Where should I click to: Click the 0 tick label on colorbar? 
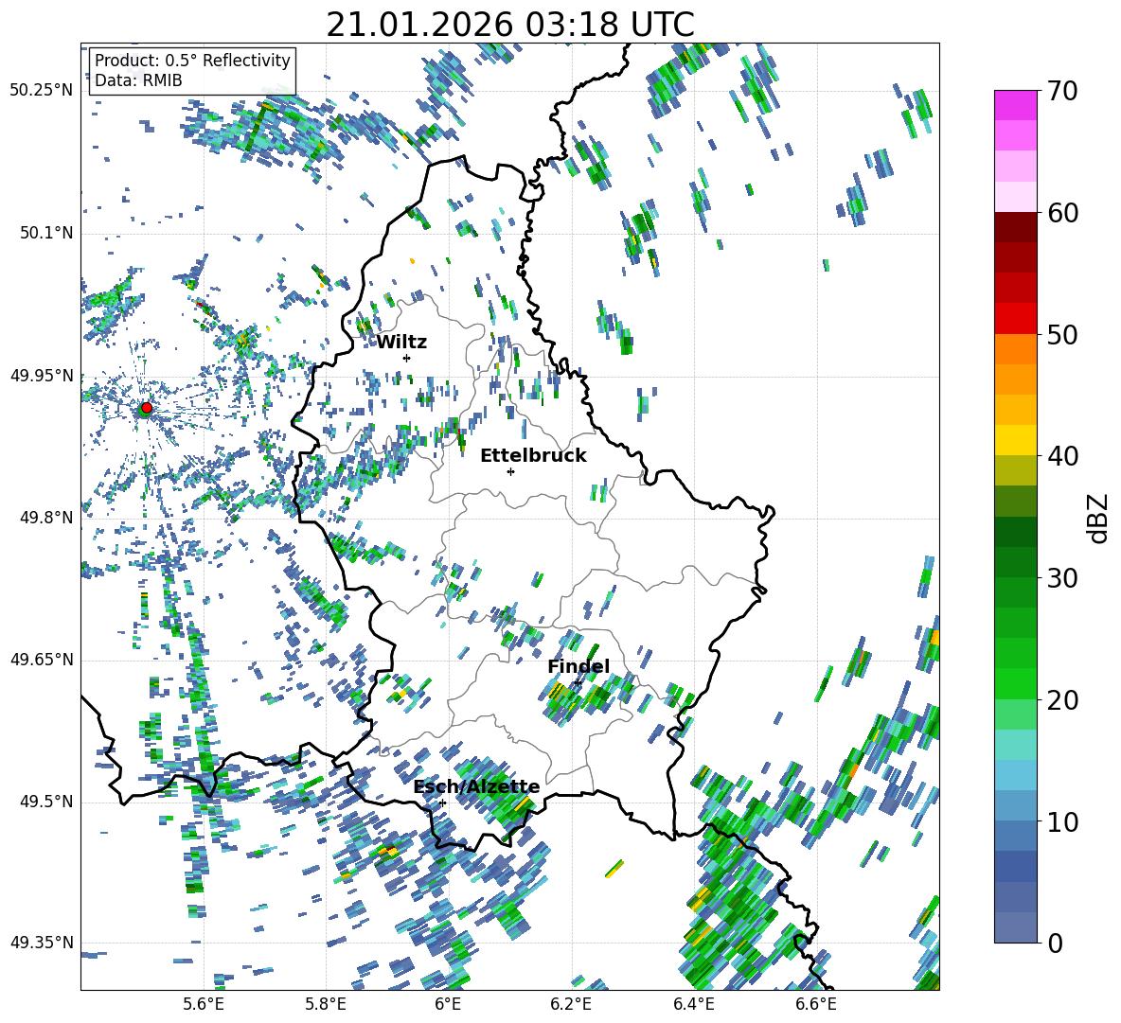(1054, 943)
